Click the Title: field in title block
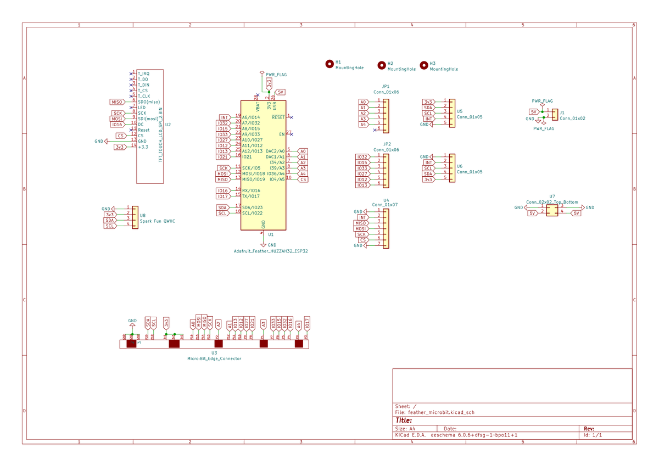This screenshot has width=659, height=466. click(x=404, y=420)
